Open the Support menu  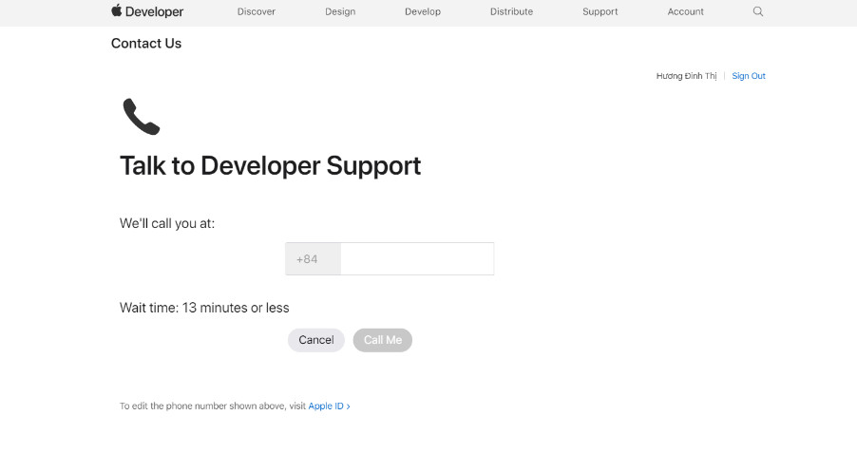(x=600, y=11)
